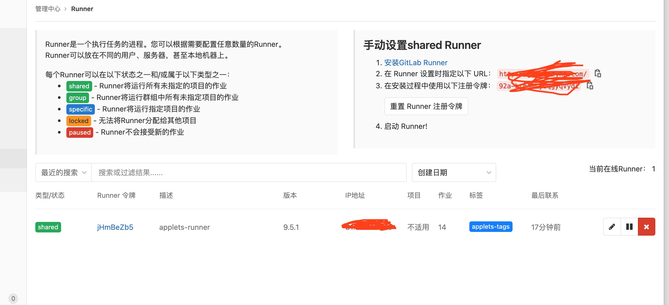Click the 0 counter badge in sidebar
This screenshot has width=669, height=305.
13,298
